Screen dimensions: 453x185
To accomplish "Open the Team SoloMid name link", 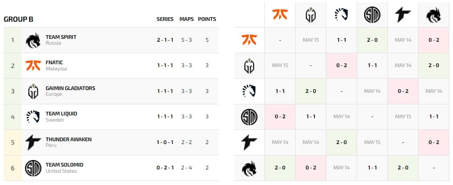I will pos(64,165).
